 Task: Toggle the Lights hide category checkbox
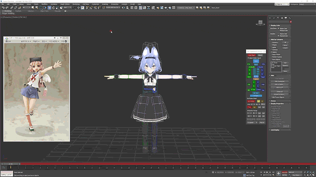click(271, 47)
